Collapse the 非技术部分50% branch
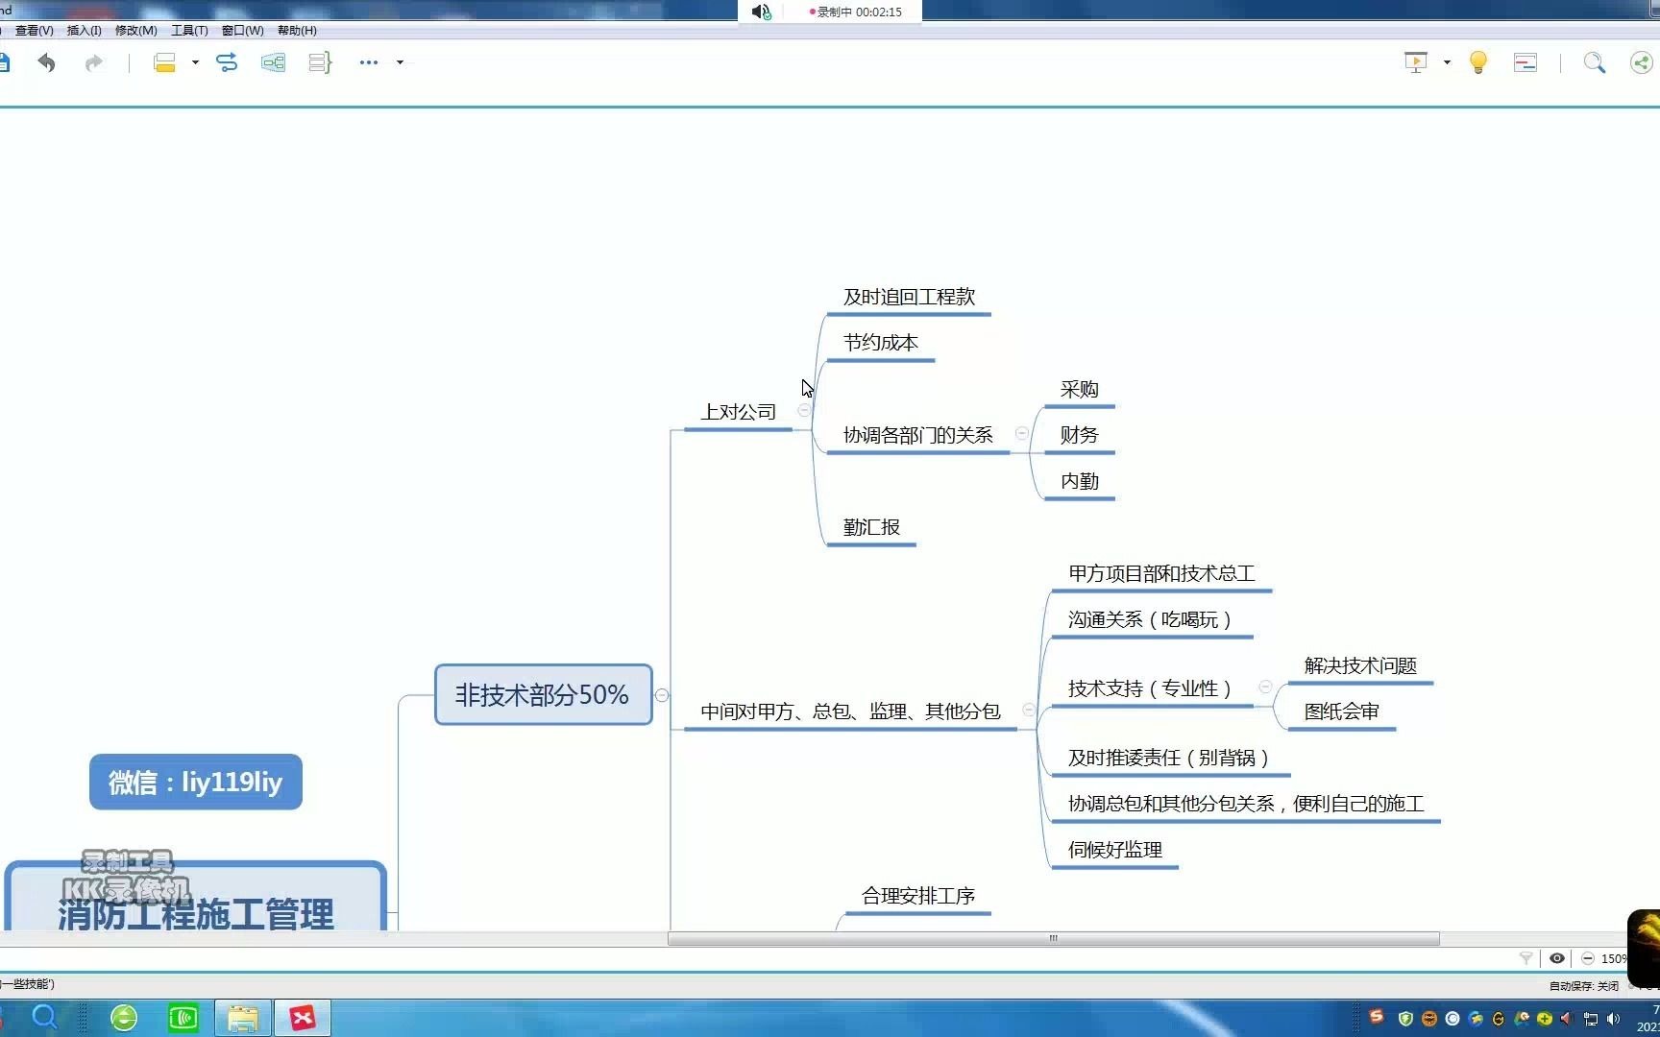 click(662, 695)
